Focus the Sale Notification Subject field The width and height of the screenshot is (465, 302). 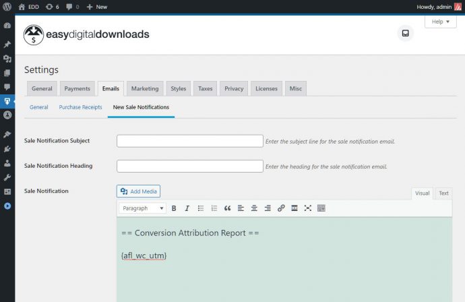(x=190, y=141)
